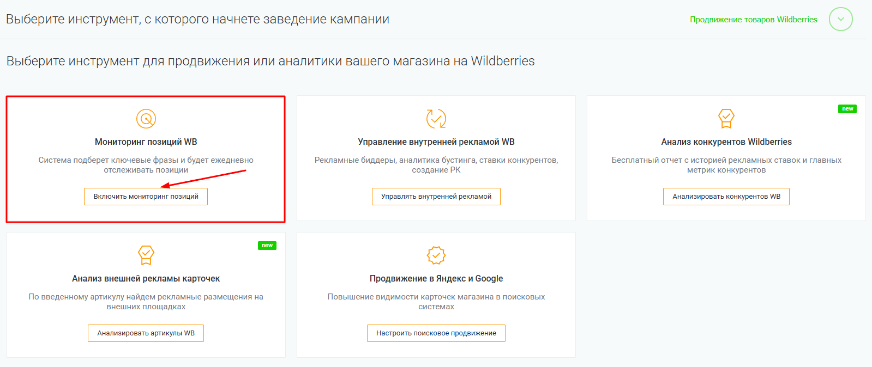Click heading 'Выберите инструмент, с которого начнете'

tap(197, 20)
